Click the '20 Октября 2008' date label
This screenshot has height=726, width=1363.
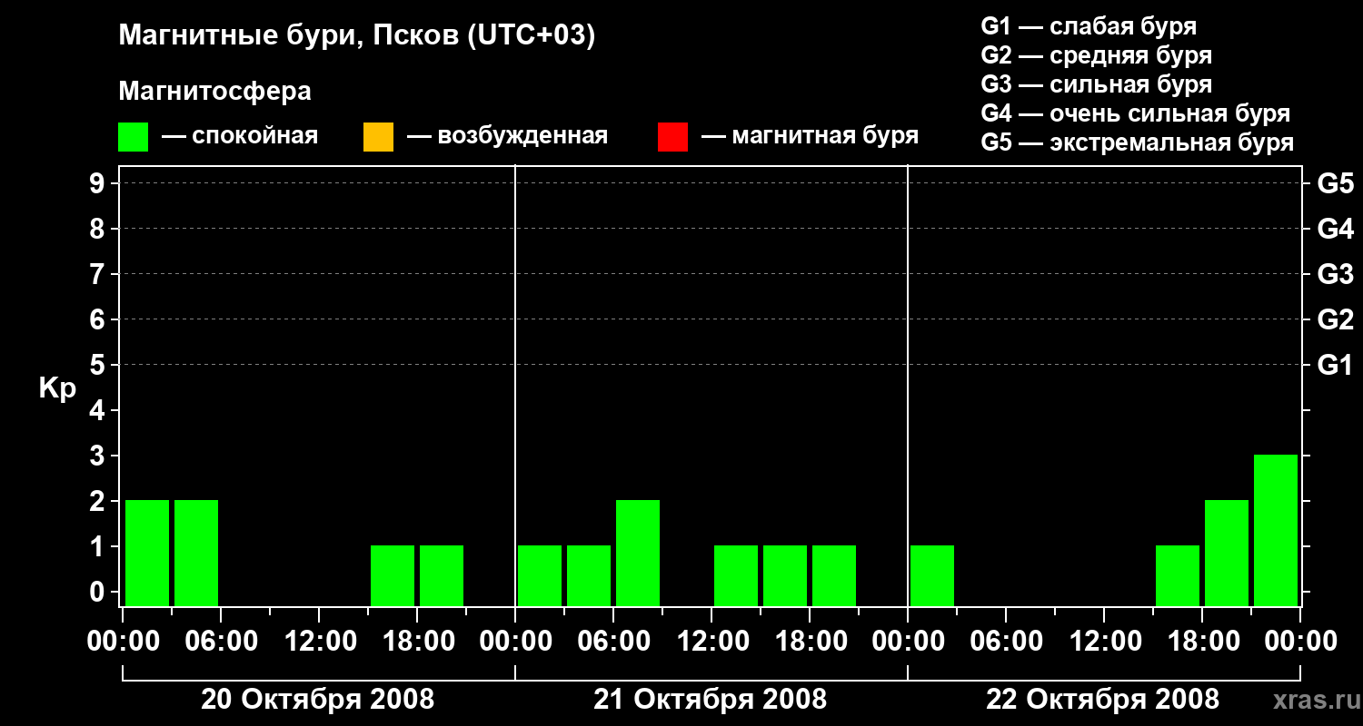318,700
